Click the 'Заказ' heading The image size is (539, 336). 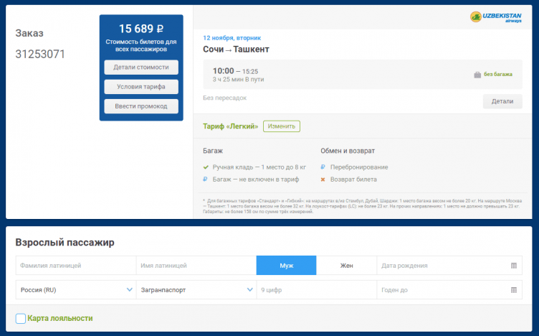point(29,34)
